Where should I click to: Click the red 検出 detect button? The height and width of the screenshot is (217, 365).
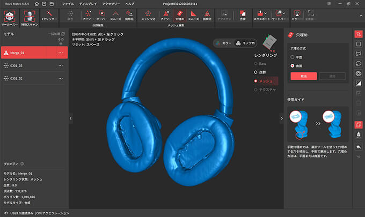(x=303, y=76)
